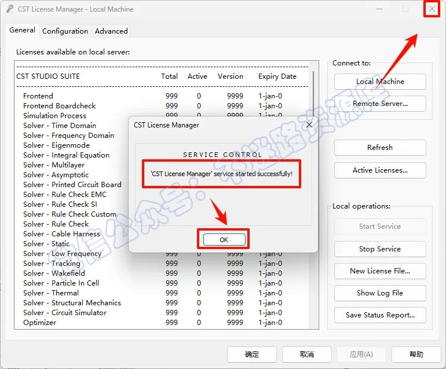Select Solver - Asymptotic entry
The image size is (446, 369).
click(56, 175)
